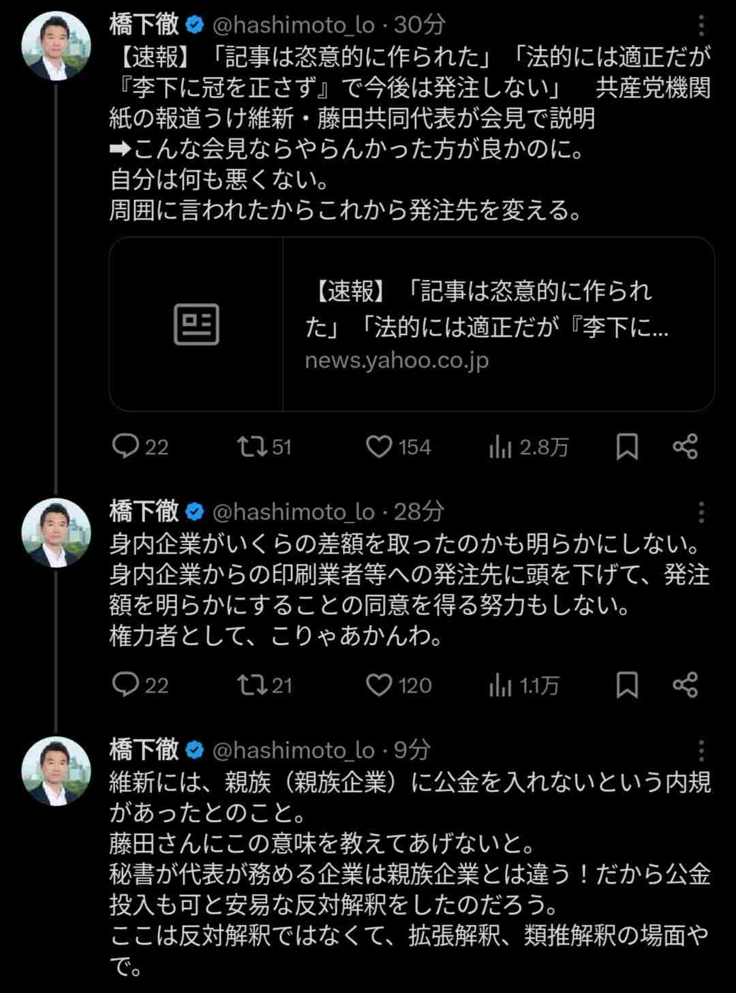
Task: Share the first tweet via share icon
Action: pos(685,447)
